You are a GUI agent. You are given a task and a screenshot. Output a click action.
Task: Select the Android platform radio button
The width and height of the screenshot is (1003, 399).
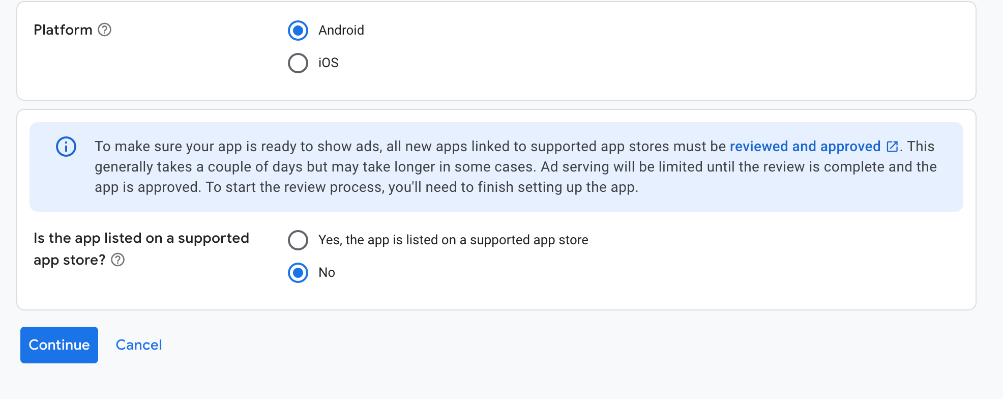point(298,31)
